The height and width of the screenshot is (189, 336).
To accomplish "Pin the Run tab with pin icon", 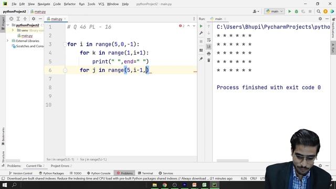I will [x=201, y=59].
